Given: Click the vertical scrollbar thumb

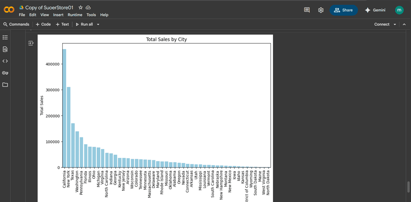Looking at the screenshot, I should (x=408, y=186).
